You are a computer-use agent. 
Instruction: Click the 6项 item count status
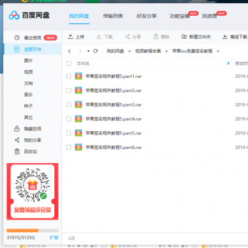72,239
